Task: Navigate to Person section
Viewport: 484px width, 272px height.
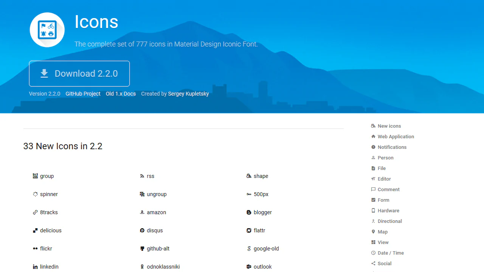Action: coord(385,158)
